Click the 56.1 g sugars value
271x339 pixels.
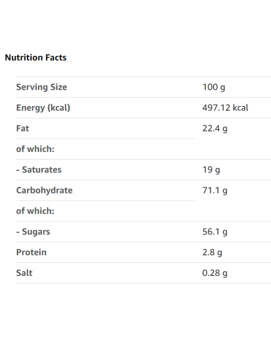(x=215, y=232)
